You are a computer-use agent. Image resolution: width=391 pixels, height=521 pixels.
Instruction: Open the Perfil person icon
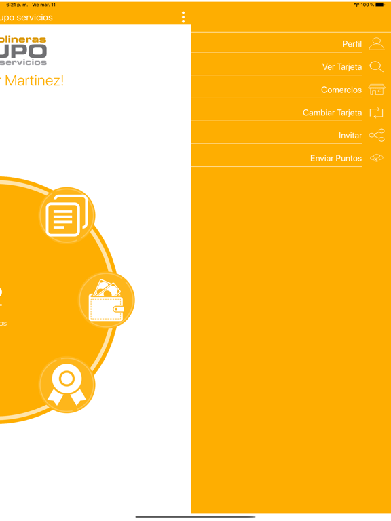pyautogui.click(x=376, y=44)
